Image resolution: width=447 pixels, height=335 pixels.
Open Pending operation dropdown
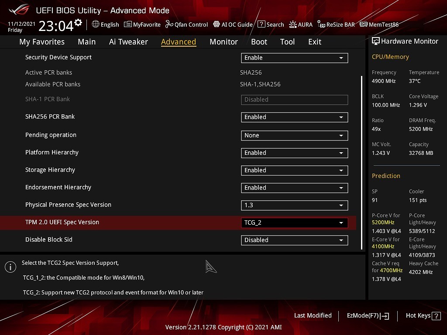coord(295,135)
